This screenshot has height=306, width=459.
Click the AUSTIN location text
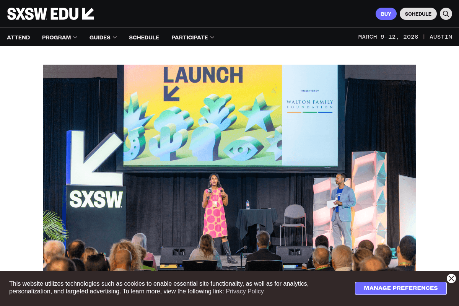[441, 37]
